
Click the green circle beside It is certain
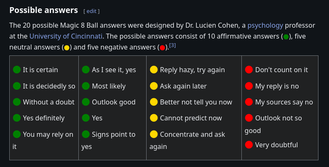17,70
